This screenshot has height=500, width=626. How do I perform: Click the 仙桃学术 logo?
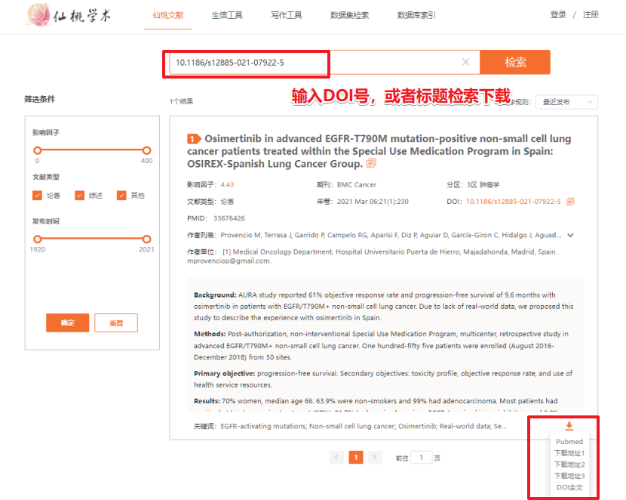pyautogui.click(x=69, y=15)
